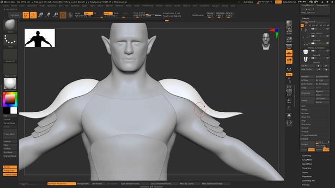335x188 pixels.
Task: Expand the Remesh section
Action: click(305, 128)
